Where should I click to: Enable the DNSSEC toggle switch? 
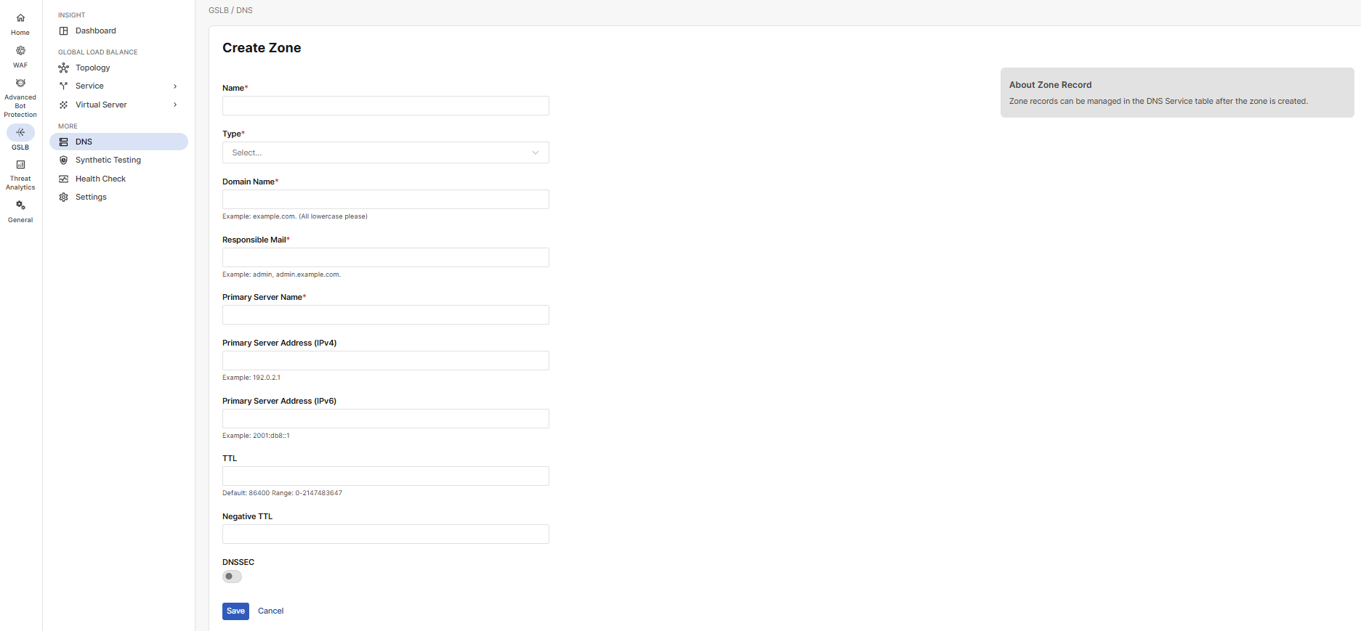point(232,577)
